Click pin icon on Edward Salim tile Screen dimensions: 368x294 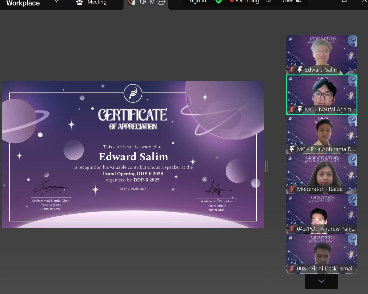tap(300, 70)
